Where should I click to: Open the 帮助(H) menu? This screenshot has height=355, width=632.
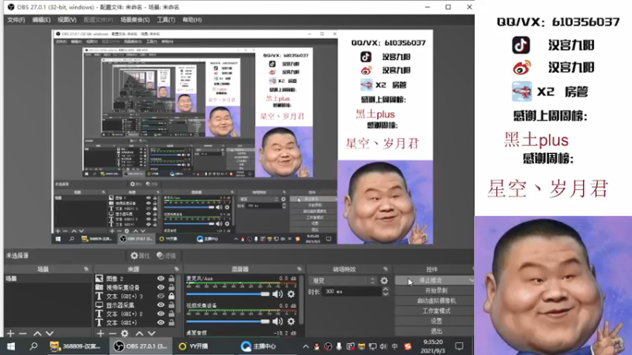click(192, 20)
